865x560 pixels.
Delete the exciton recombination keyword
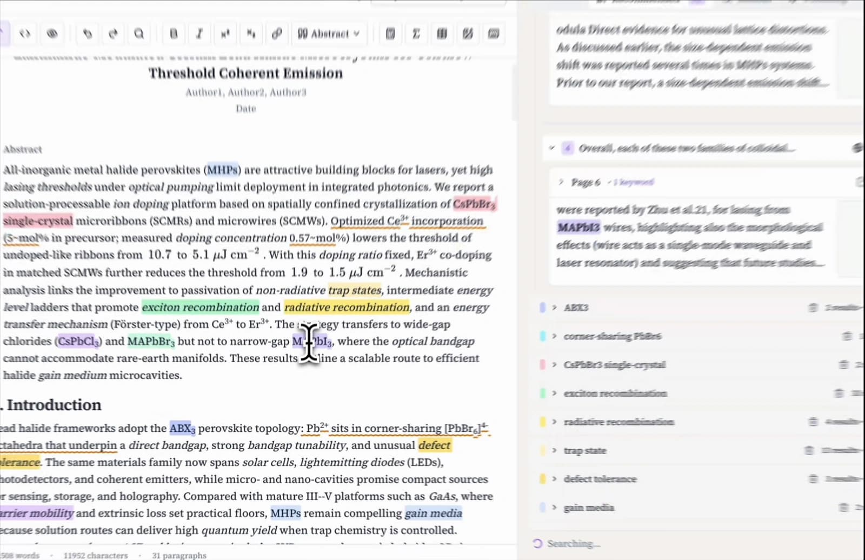click(x=839, y=393)
